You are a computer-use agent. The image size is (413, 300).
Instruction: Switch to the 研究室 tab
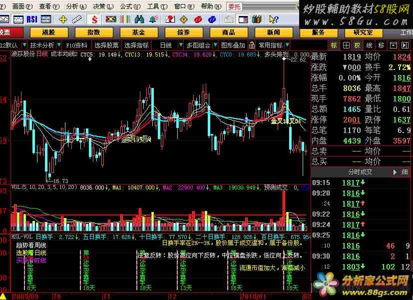pyautogui.click(x=364, y=32)
